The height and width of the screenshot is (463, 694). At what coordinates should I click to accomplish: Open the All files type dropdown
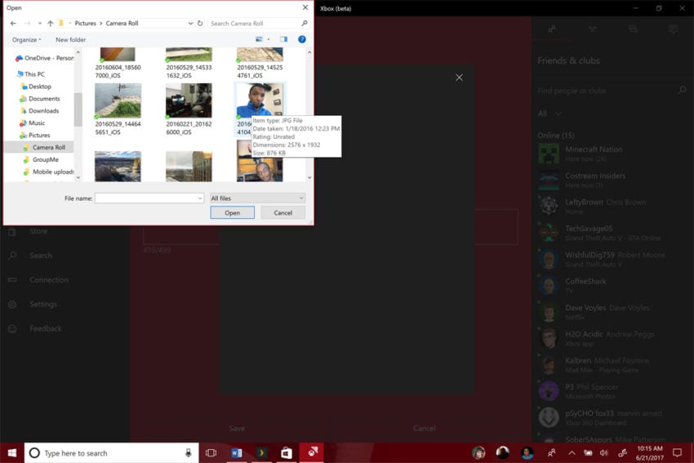tap(257, 198)
